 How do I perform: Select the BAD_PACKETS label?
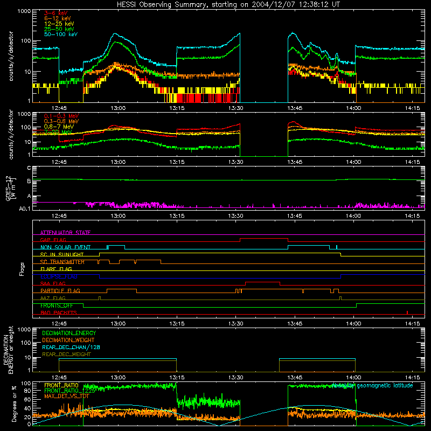point(59,312)
